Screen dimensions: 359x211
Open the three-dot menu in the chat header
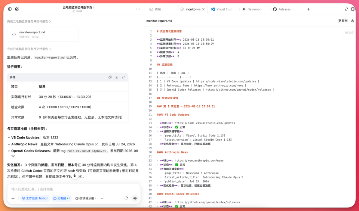[138, 9]
